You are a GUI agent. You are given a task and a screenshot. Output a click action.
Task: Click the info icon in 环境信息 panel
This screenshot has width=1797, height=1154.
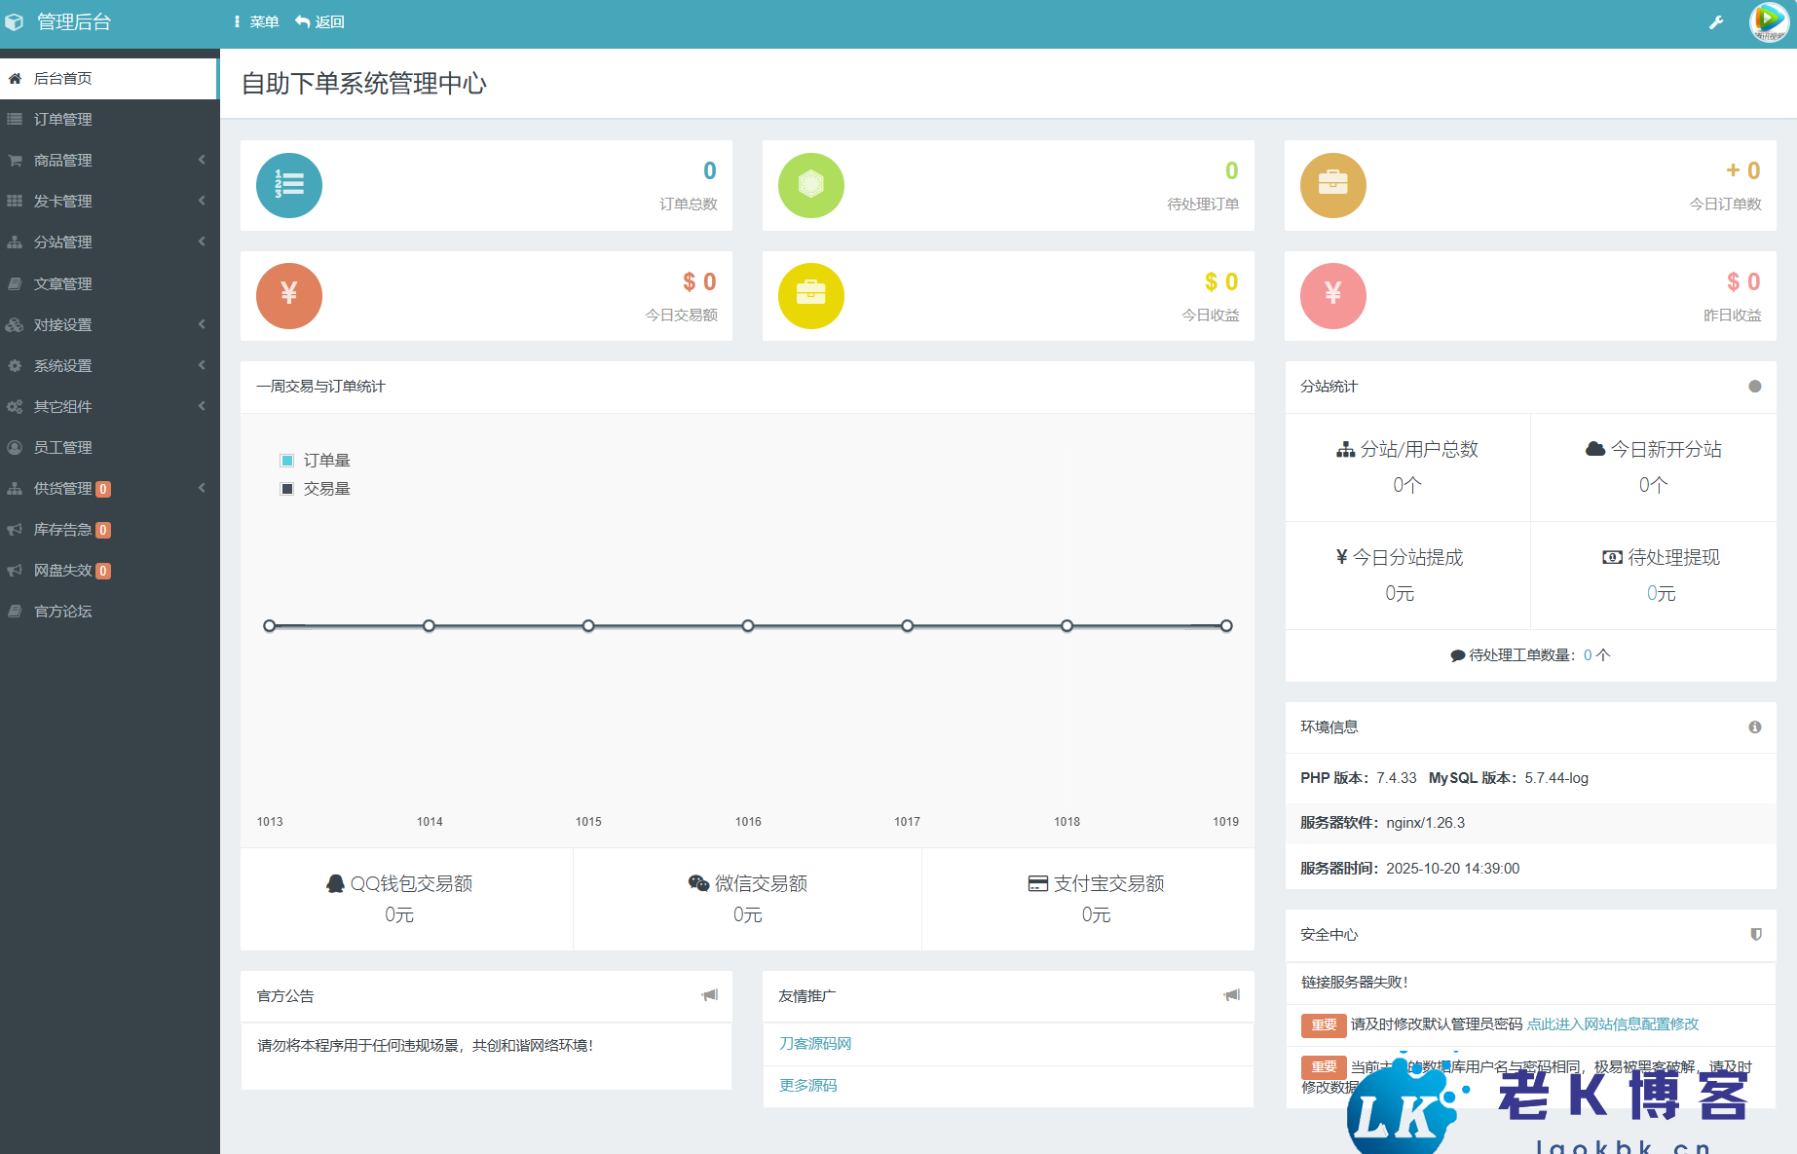tap(1754, 727)
